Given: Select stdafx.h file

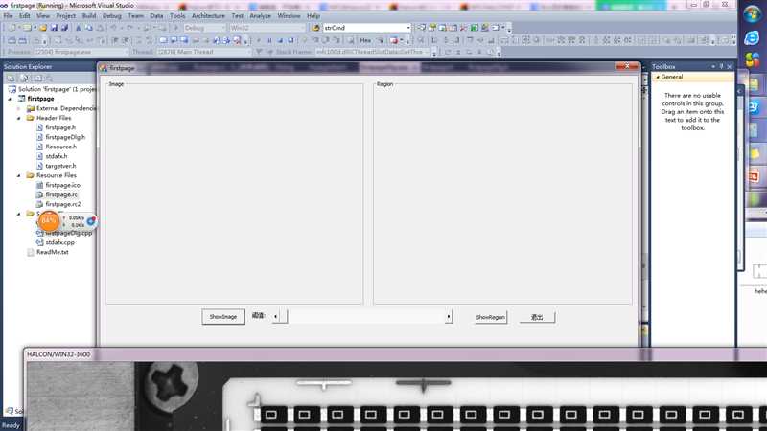Looking at the screenshot, I should 57,156.
